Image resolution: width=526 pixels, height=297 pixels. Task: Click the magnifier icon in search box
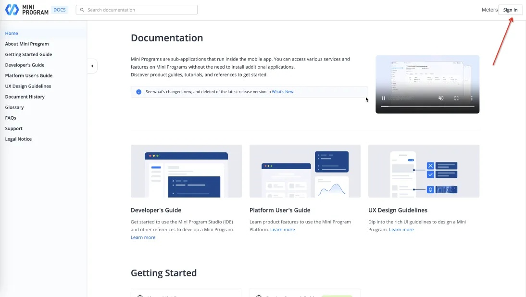82,10
